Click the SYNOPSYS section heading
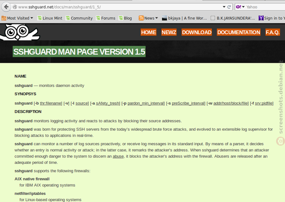Image resolution: width=285 pixels, height=202 pixels. click(25, 94)
